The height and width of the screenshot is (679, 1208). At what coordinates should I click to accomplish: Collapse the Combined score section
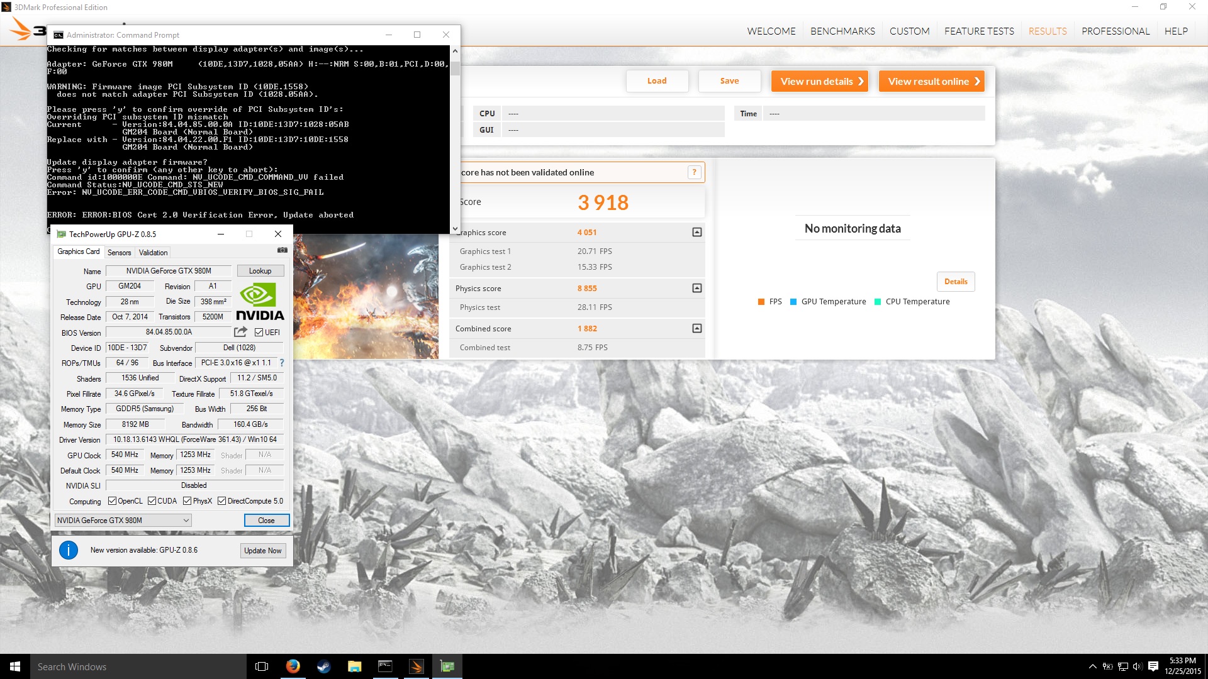697,328
